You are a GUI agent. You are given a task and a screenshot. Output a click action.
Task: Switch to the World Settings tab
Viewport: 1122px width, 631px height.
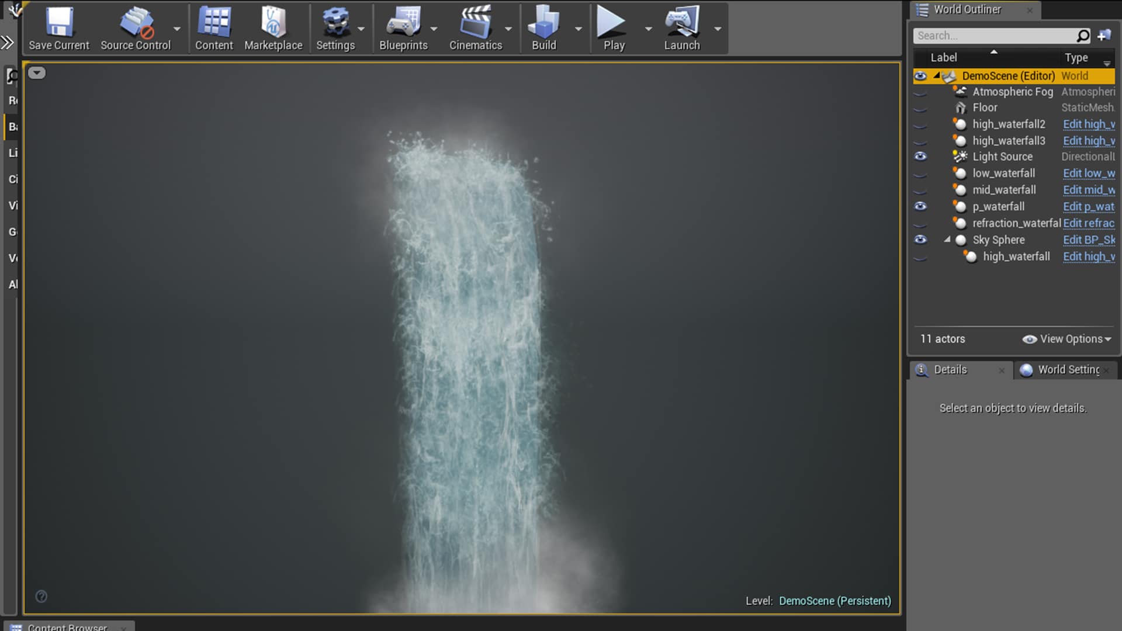pyautogui.click(x=1064, y=369)
